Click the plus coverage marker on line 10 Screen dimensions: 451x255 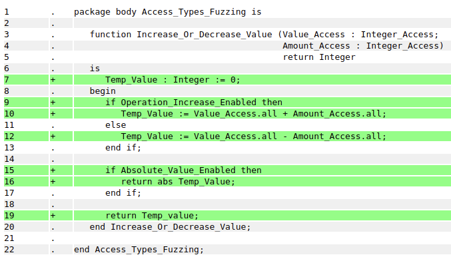[53, 114]
